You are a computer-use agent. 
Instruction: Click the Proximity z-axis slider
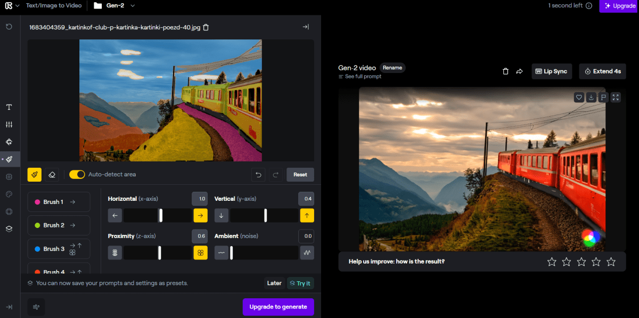pos(157,252)
